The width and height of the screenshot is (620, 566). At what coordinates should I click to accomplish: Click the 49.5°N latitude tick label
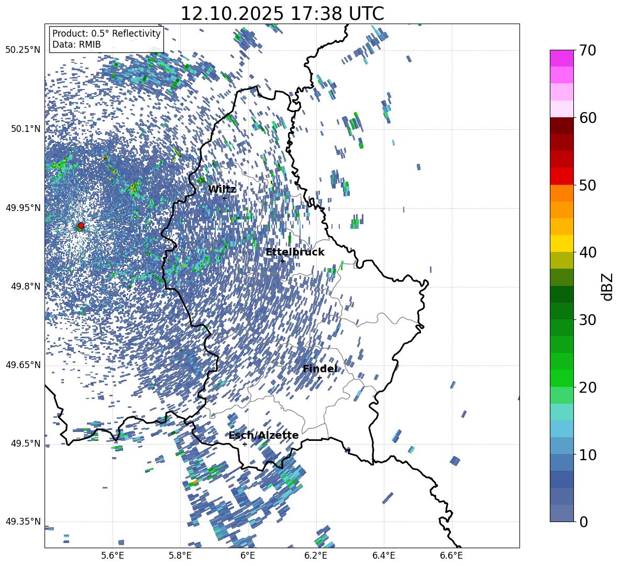pos(25,443)
